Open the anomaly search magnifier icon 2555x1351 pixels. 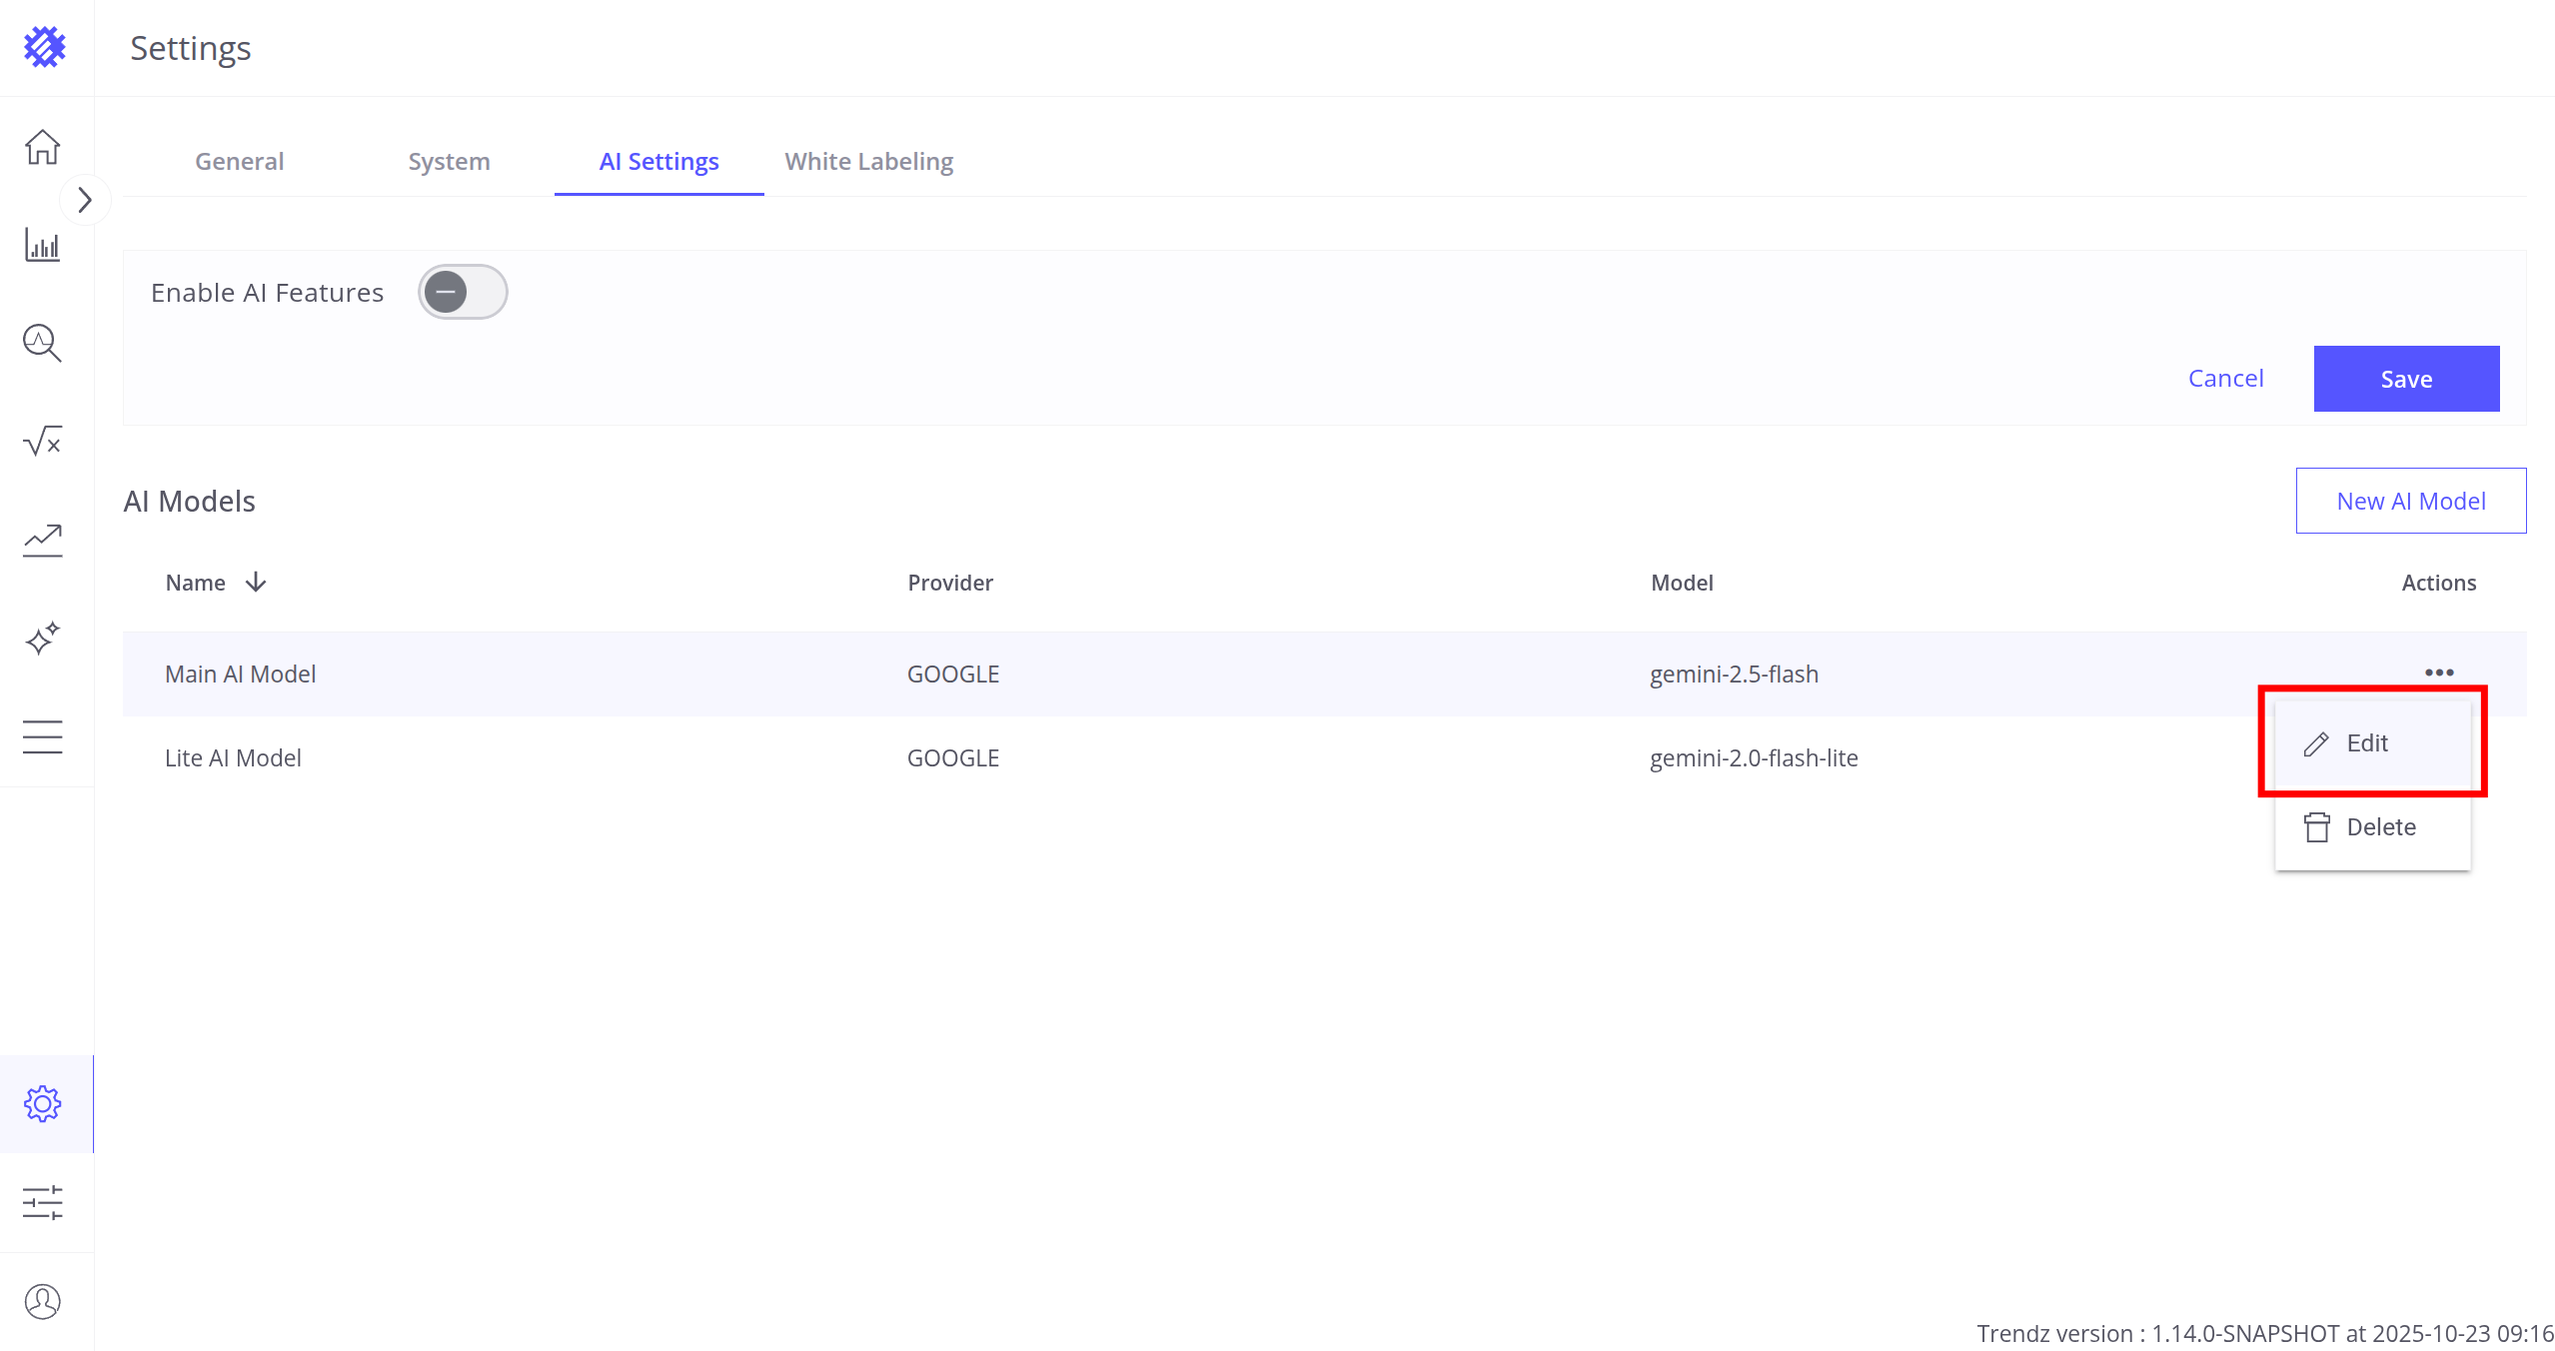pos(43,343)
